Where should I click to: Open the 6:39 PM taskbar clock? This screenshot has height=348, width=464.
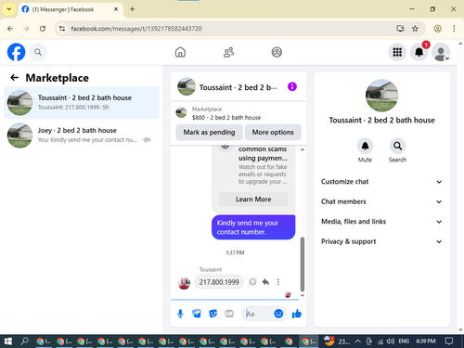click(x=426, y=342)
